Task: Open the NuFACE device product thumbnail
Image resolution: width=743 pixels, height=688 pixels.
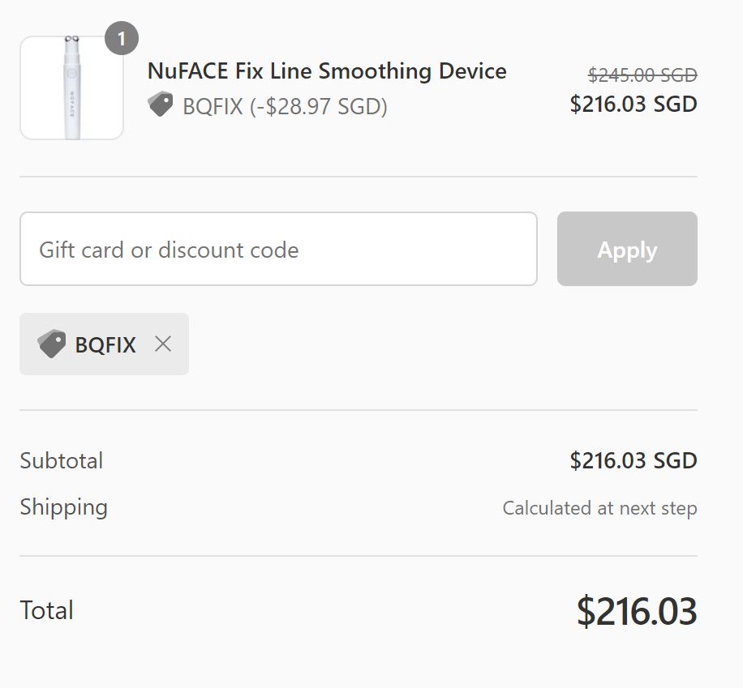Action: tap(71, 88)
